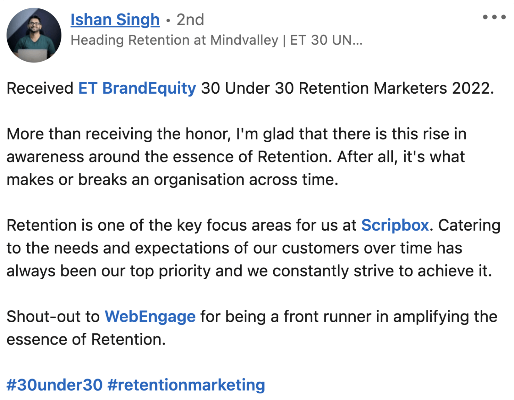Click the word "Received" at post start
Viewport: 514px width, 400px height.
click(40, 88)
